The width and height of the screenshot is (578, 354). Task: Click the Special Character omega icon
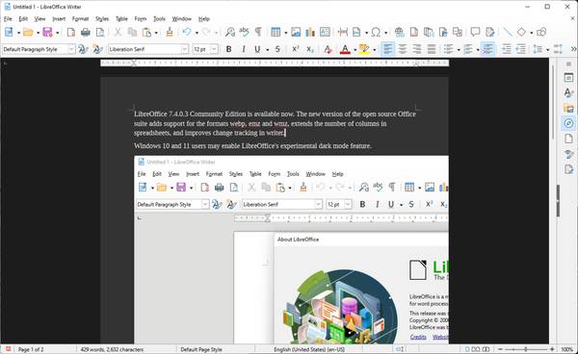(376, 33)
